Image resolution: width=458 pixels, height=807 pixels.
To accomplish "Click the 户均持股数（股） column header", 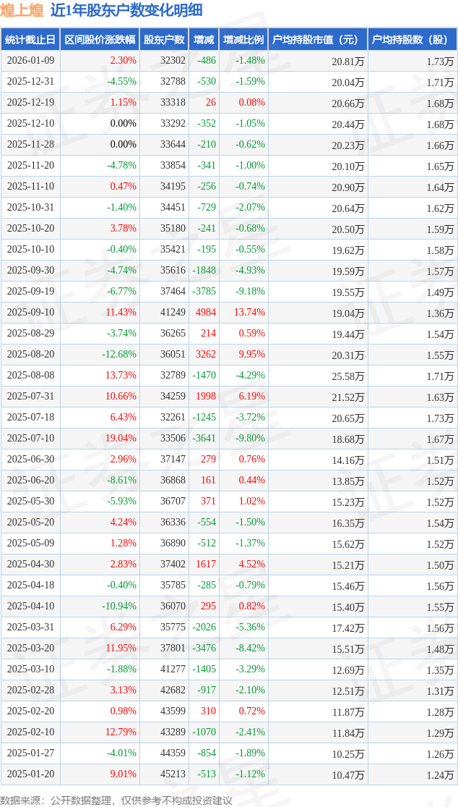I will [x=412, y=40].
